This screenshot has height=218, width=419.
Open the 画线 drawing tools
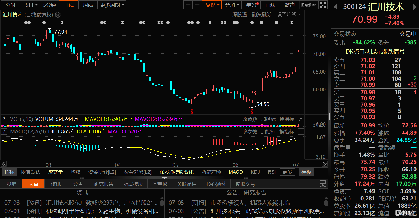coord(270,5)
